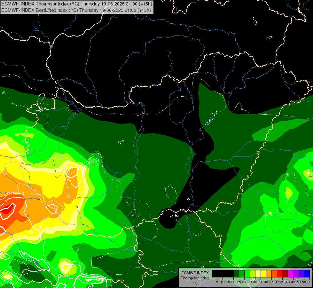Select the bright green 27–29 legend swatch
313x288 pixels.
pos(247,274)
